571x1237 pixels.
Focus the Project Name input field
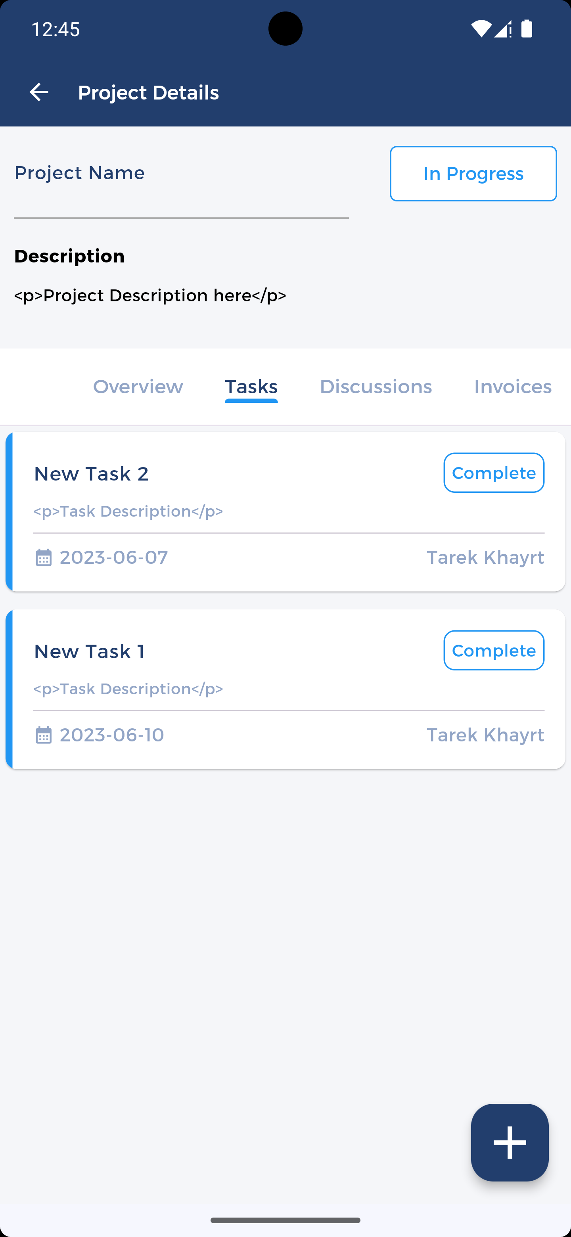coord(181,192)
